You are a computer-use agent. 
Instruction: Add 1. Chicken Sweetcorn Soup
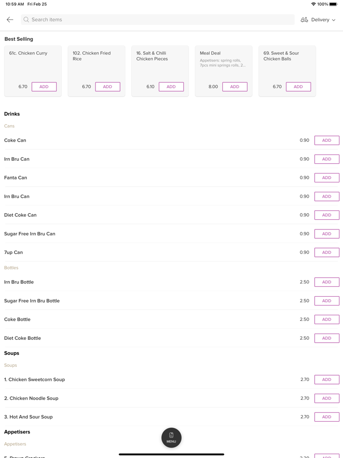coord(326,380)
